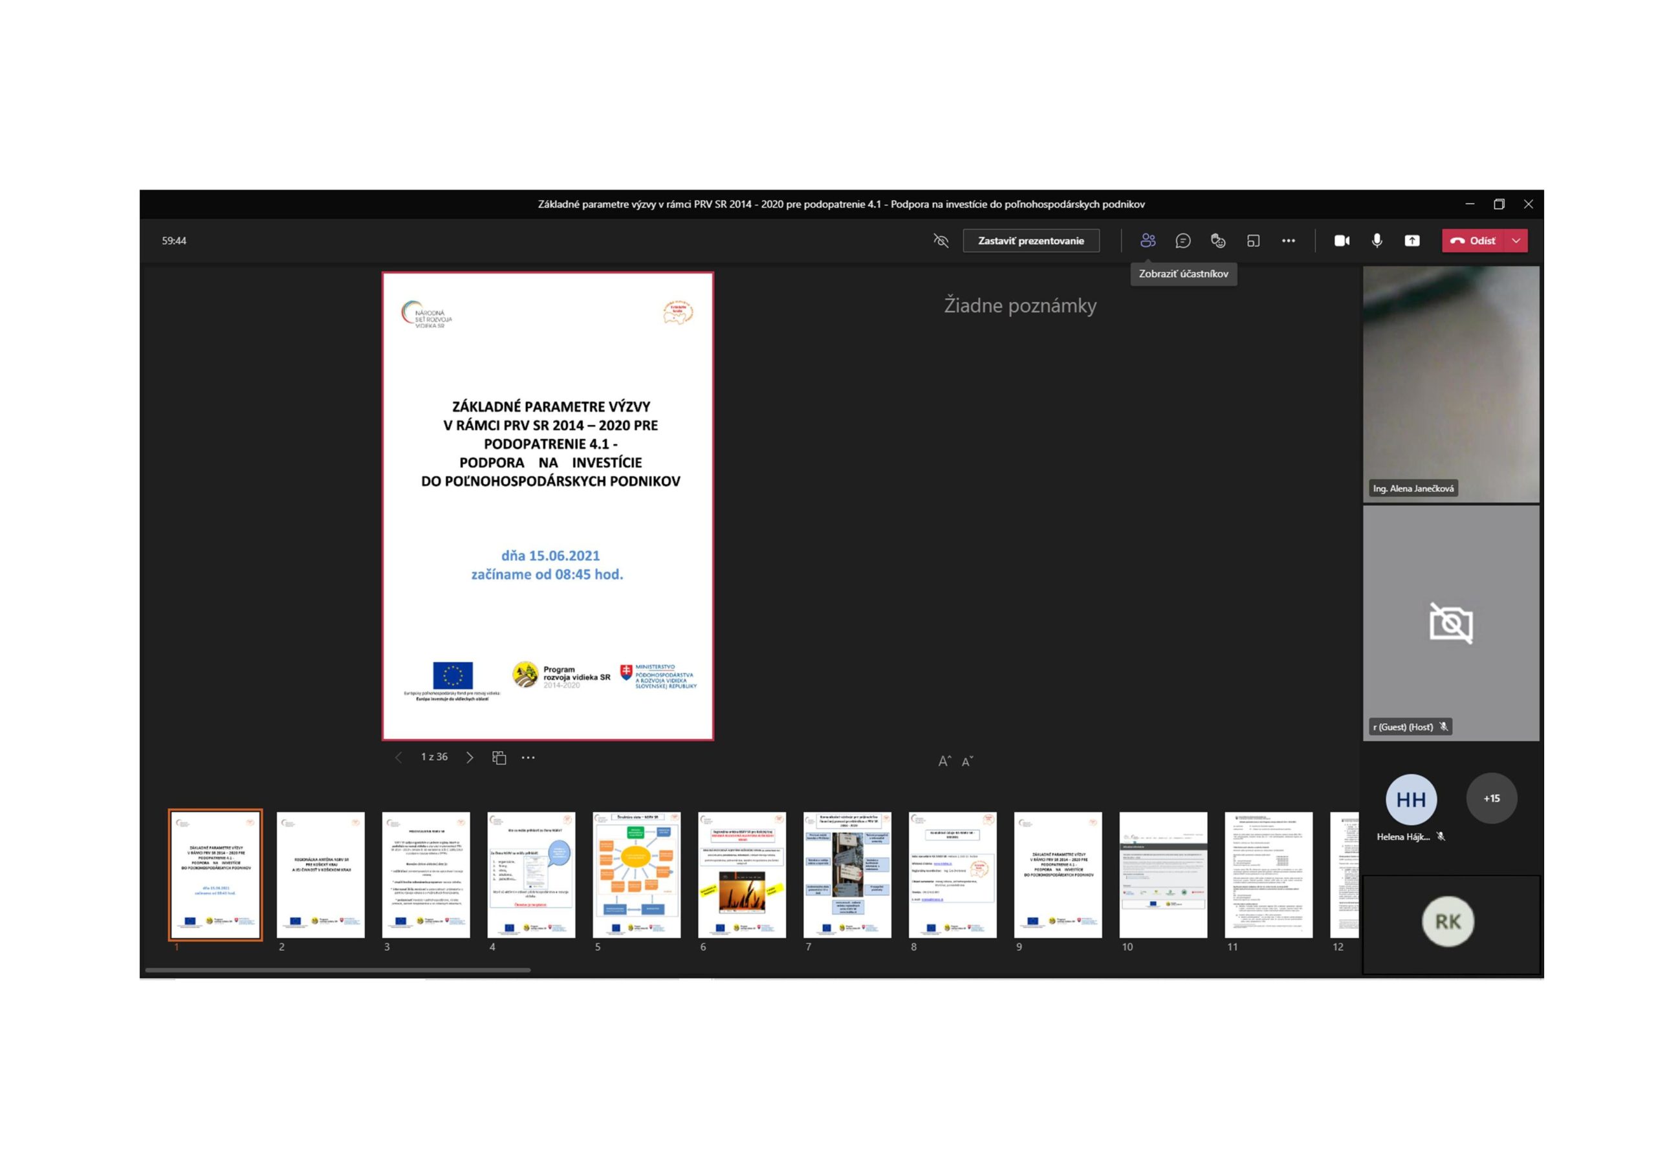Click Ing. Alena Janečková video tile
Image resolution: width=1656 pixels, height=1171 pixels.
[x=1451, y=384]
